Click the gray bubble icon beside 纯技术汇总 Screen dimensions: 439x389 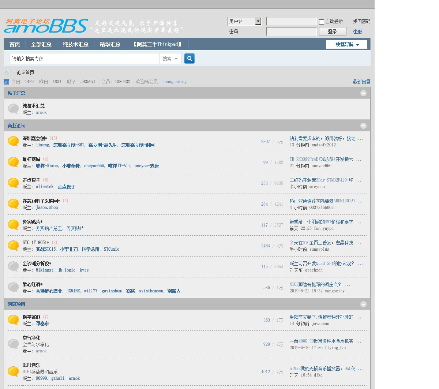pyautogui.click(x=14, y=109)
